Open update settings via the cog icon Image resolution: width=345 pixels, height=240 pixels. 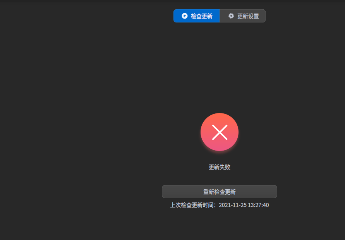click(231, 16)
